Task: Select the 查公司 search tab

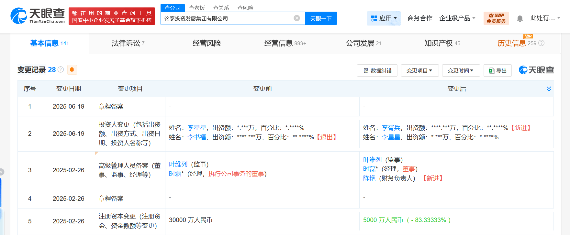Action: (x=173, y=8)
